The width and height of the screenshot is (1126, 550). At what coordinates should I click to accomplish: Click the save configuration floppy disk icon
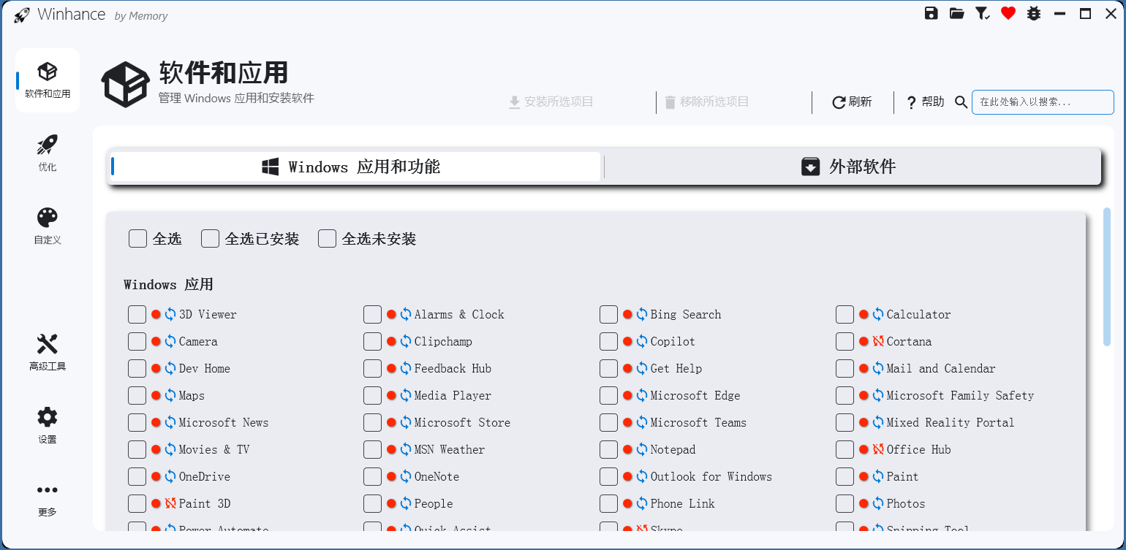coord(931,13)
